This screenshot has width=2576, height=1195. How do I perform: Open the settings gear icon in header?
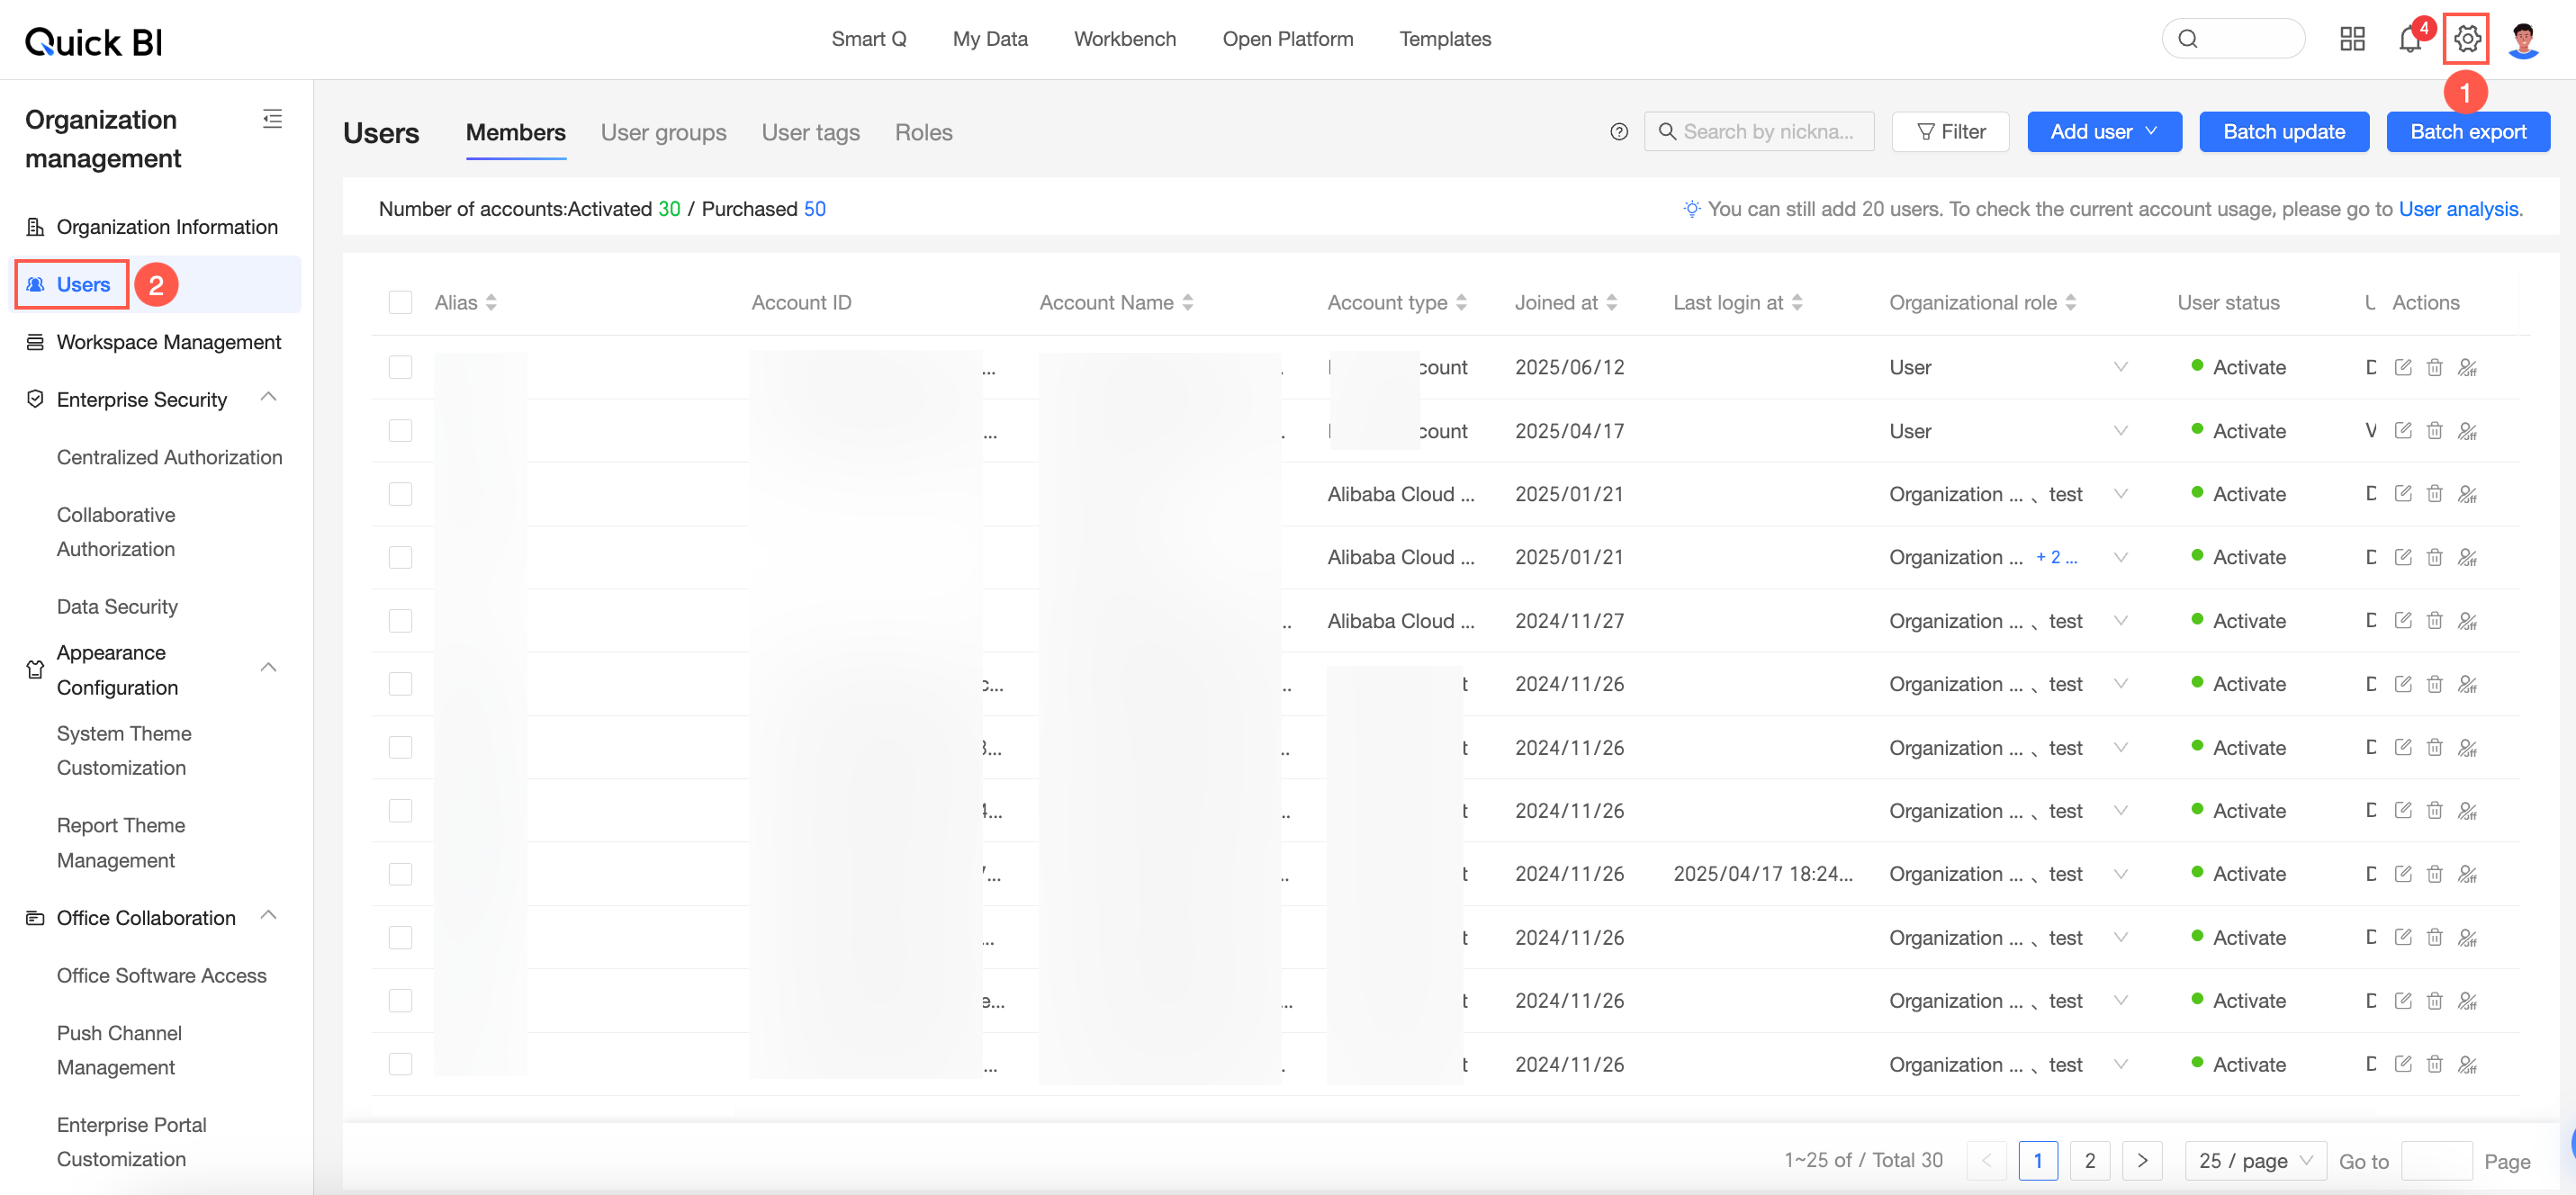coord(2466,39)
